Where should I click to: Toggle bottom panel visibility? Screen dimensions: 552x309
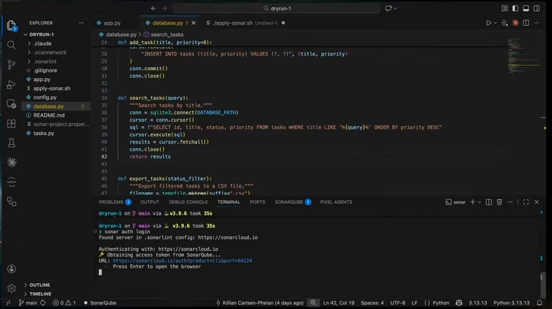point(526,9)
